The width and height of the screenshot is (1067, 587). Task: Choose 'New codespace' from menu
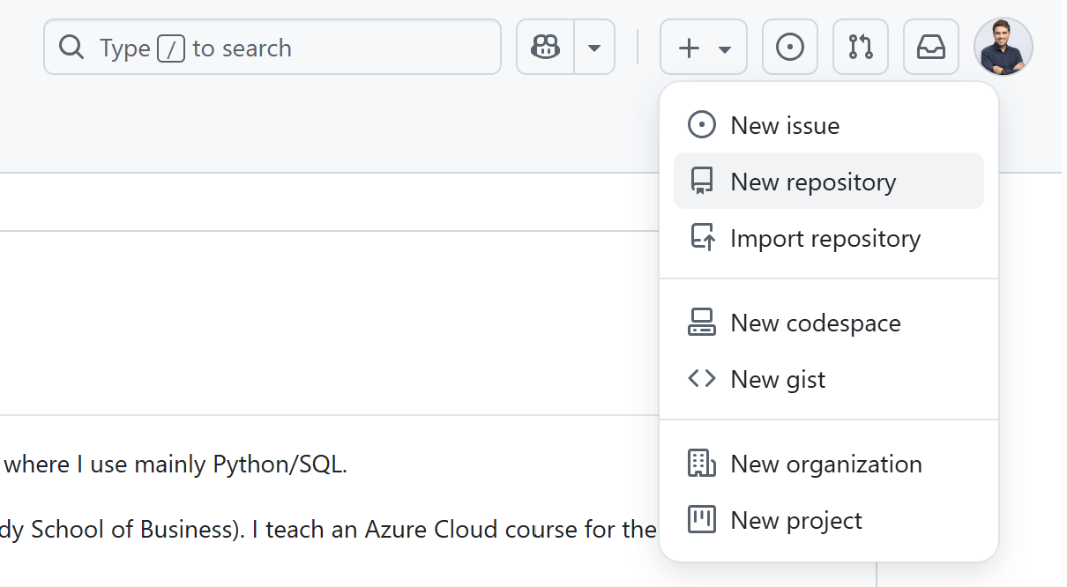[816, 323]
